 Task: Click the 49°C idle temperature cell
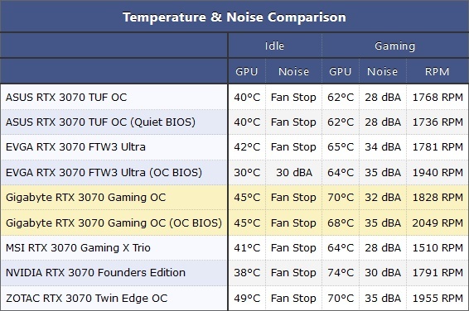coord(247,298)
